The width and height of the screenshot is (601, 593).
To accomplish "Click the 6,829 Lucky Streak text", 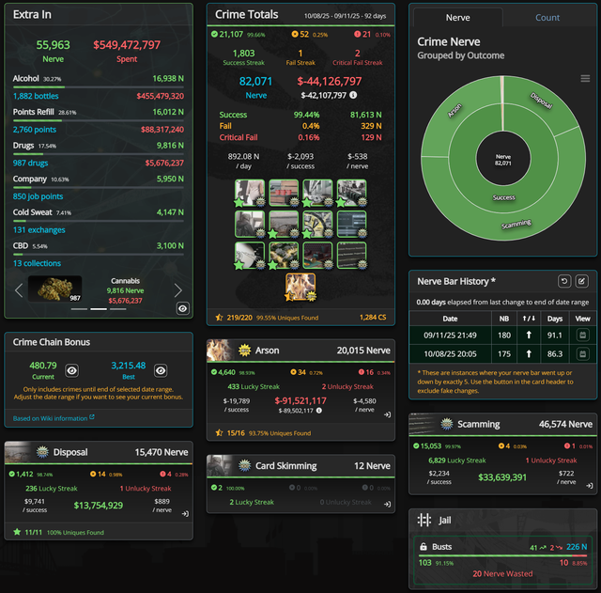I will click(457, 460).
